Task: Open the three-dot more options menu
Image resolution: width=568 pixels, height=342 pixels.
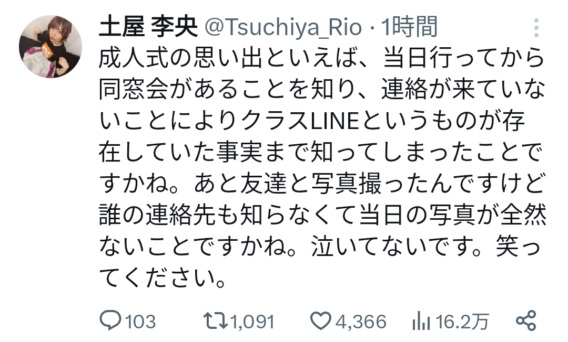Action: 536,27
